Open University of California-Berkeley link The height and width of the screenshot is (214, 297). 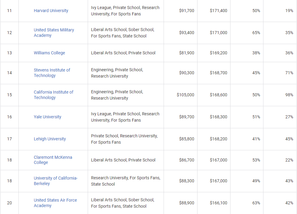point(55,181)
